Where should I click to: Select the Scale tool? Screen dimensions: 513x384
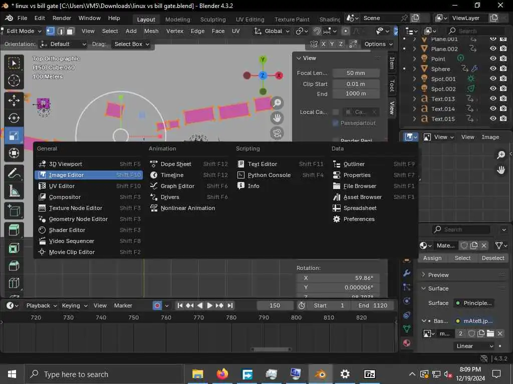click(14, 135)
